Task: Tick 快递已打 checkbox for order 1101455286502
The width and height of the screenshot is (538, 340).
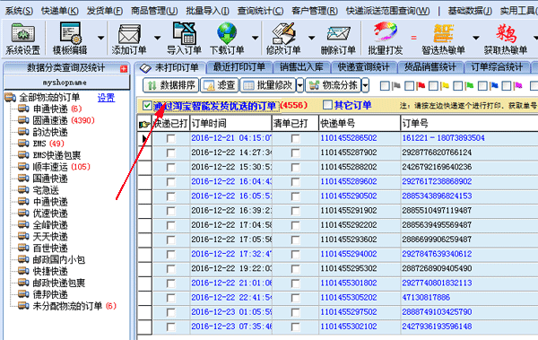Action: coord(170,138)
